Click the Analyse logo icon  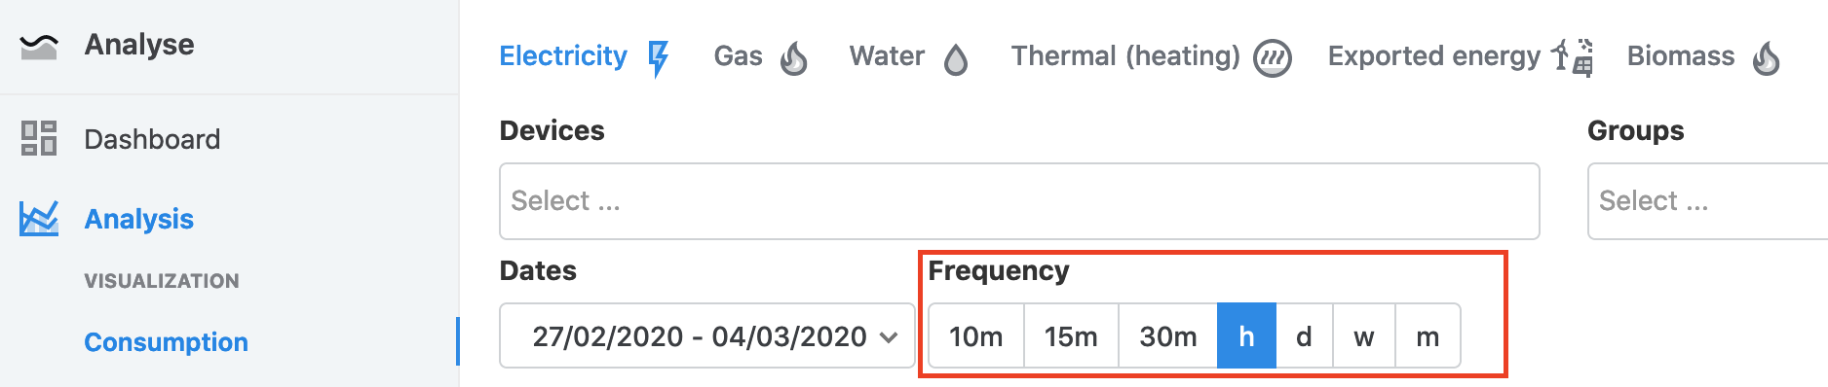39,46
